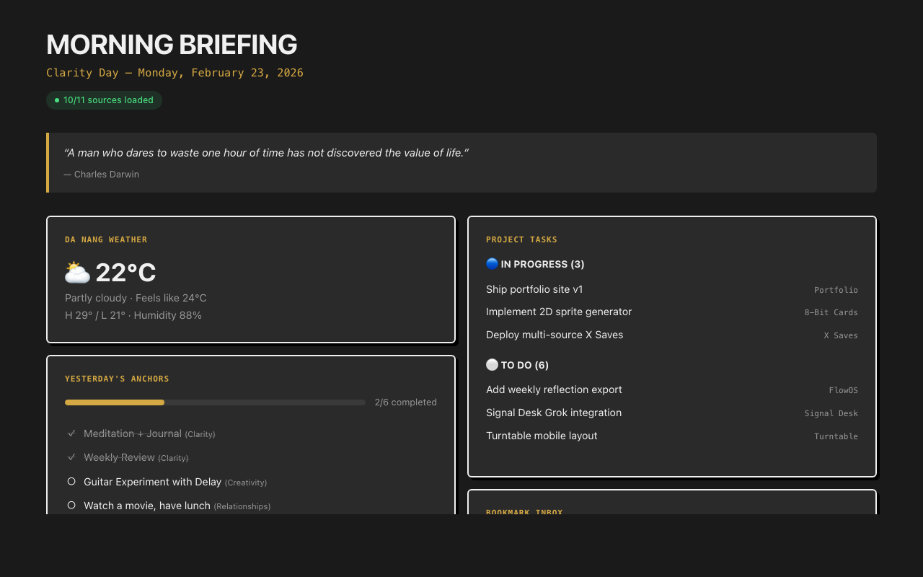Screen dimensions: 923x577
Task: Click the checkmark beside Meditation + Journal
Action: pos(71,433)
